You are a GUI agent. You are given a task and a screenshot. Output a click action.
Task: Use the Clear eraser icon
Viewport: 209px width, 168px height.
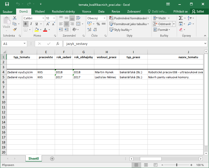(x=181, y=30)
